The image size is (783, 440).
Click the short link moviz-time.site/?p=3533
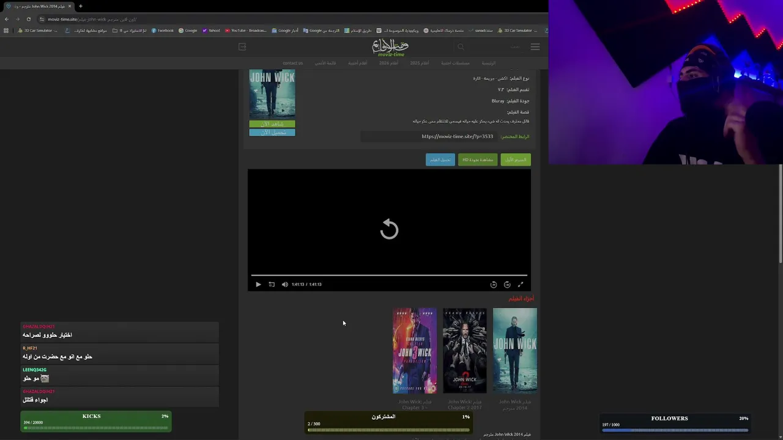coord(458,136)
